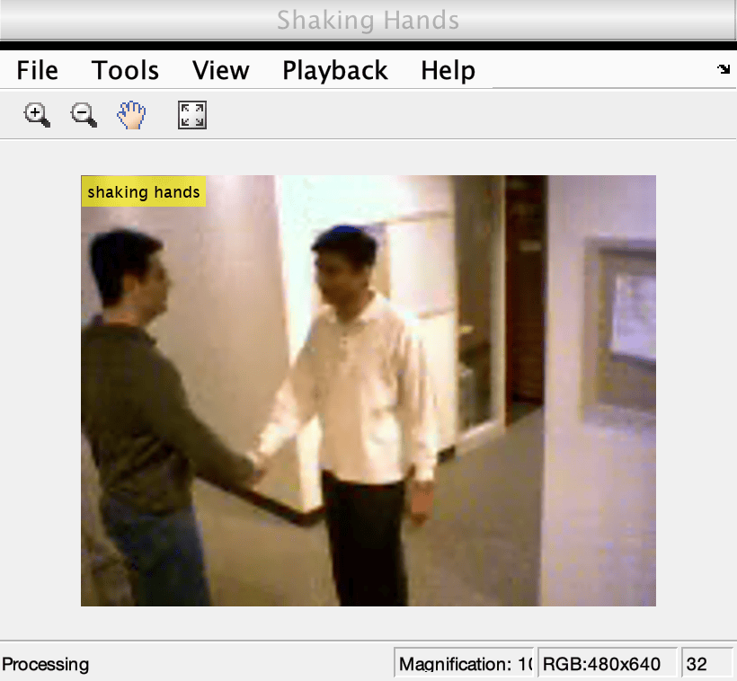Open the File menu
Screen dimensions: 737x681
(x=37, y=70)
